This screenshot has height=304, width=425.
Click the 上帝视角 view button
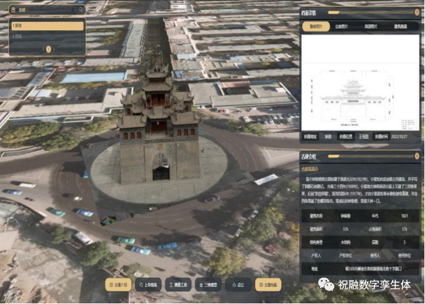[148, 285]
